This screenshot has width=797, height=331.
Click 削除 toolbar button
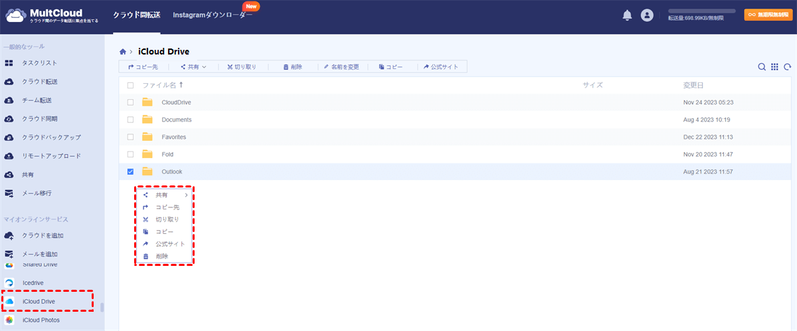point(293,66)
